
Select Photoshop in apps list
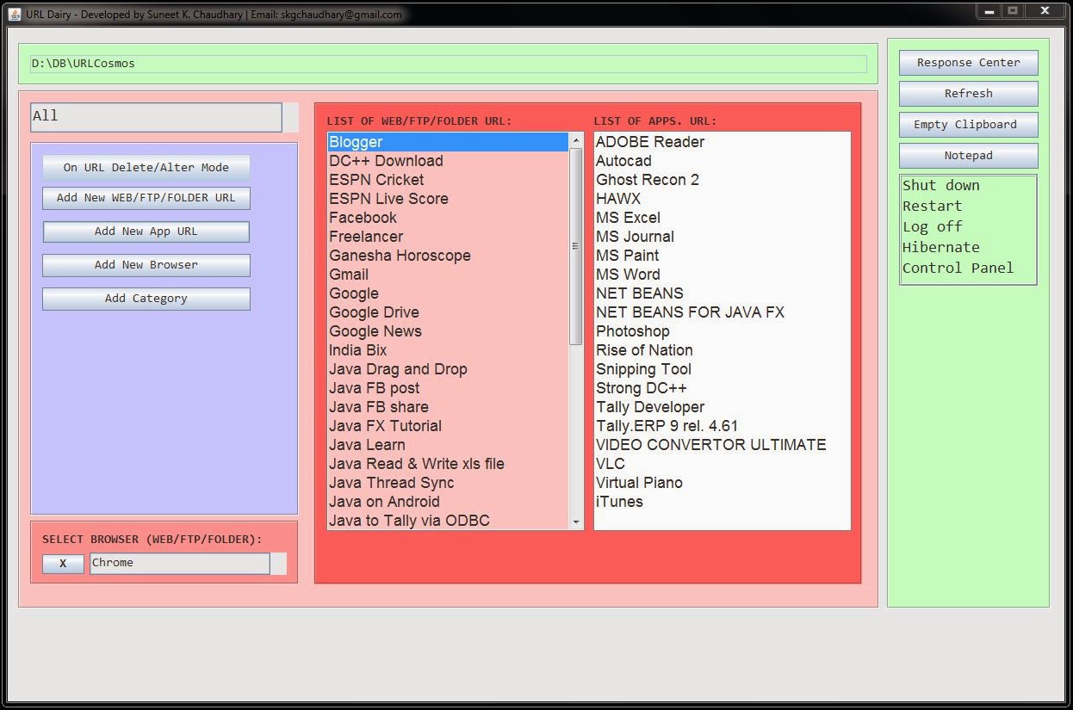click(722, 331)
